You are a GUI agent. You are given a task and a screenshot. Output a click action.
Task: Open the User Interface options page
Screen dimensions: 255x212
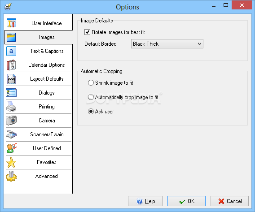tap(47, 23)
